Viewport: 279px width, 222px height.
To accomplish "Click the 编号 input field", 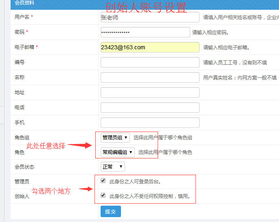I will (150, 62).
